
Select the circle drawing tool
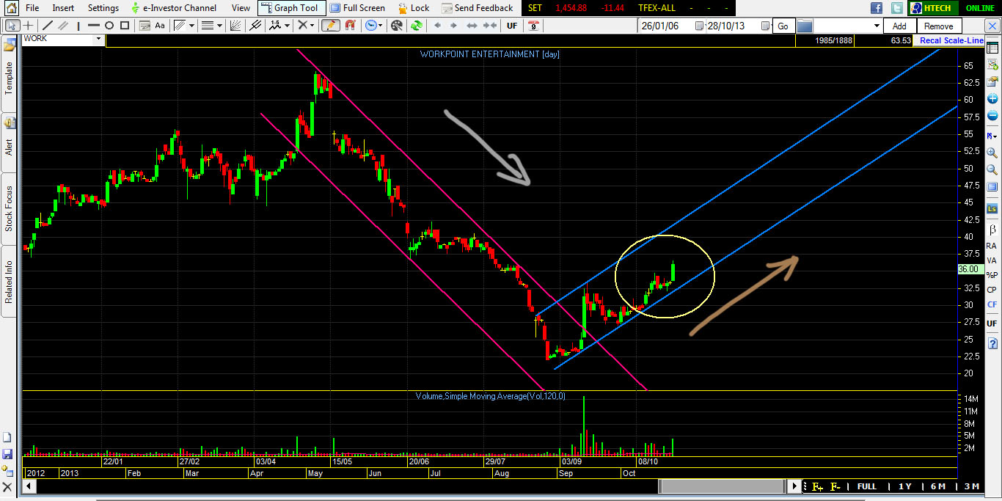(109, 26)
